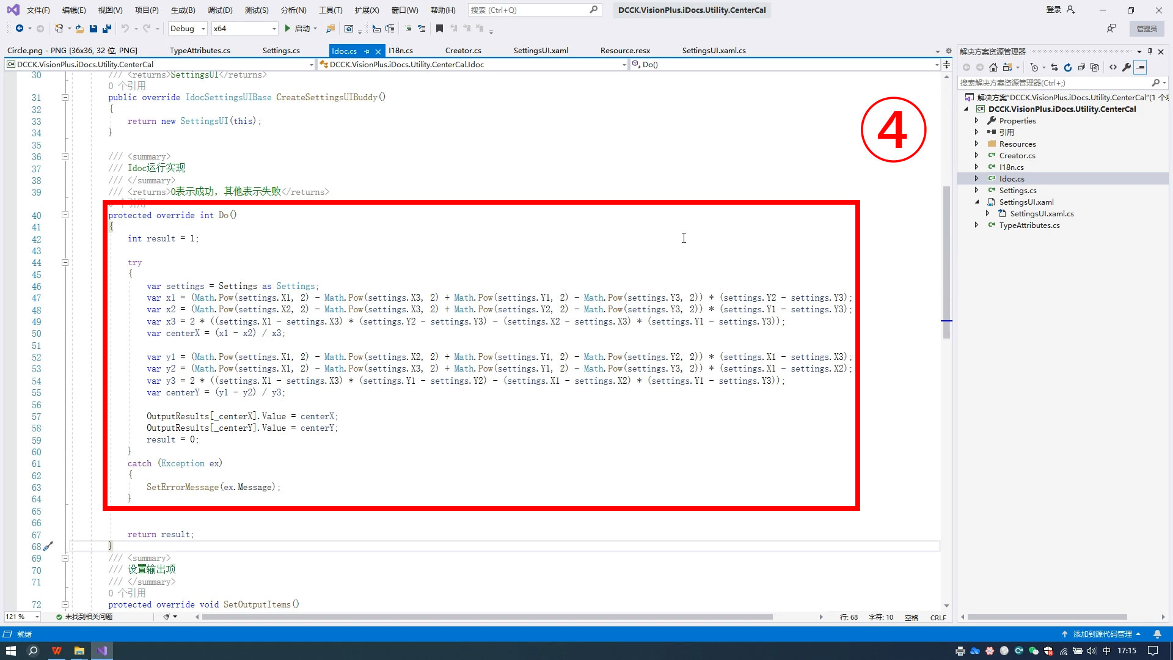Refresh Solution Explorer with refresh icon
The height and width of the screenshot is (660, 1173).
[x=1068, y=67]
